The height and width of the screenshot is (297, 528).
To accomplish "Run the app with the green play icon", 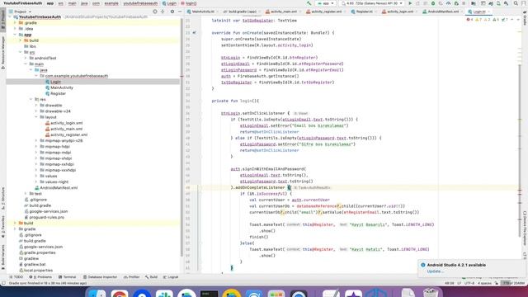I will 410,3.
